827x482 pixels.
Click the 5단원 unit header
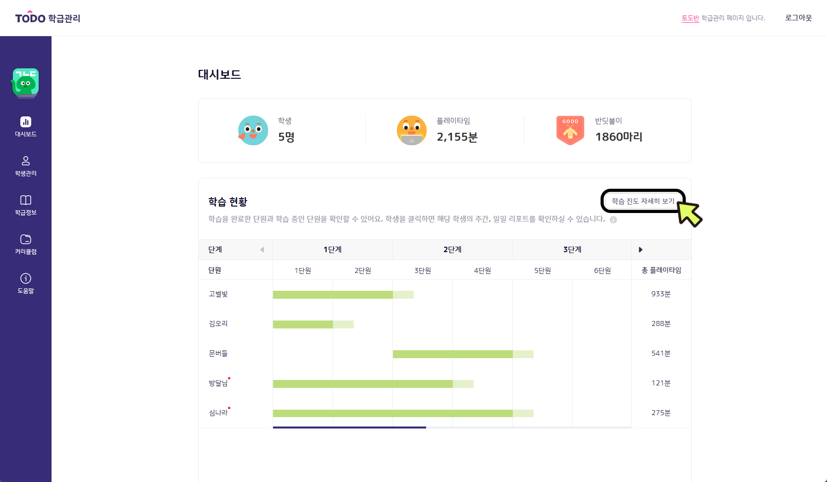[543, 270]
